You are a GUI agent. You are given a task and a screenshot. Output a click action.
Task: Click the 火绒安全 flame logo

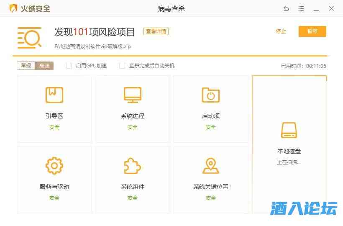pos(14,8)
